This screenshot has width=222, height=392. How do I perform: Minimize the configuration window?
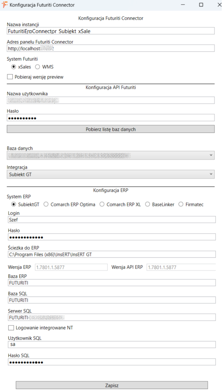tap(184, 5)
